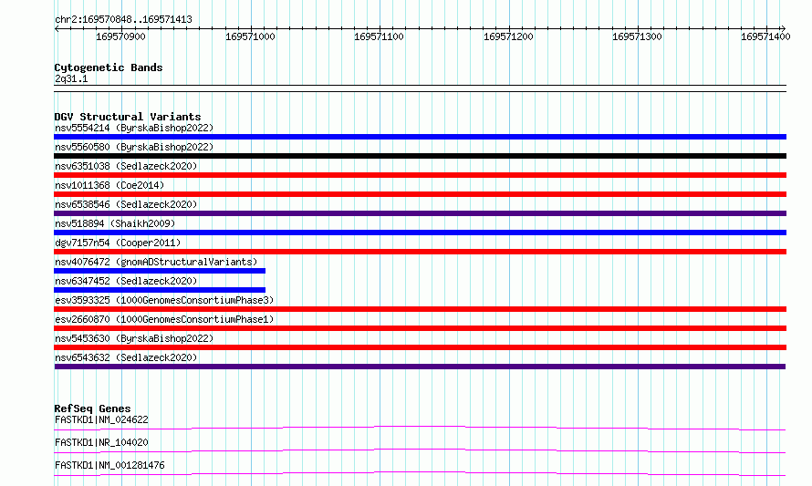Click the short blue bar for nsv4076472

tap(160, 271)
